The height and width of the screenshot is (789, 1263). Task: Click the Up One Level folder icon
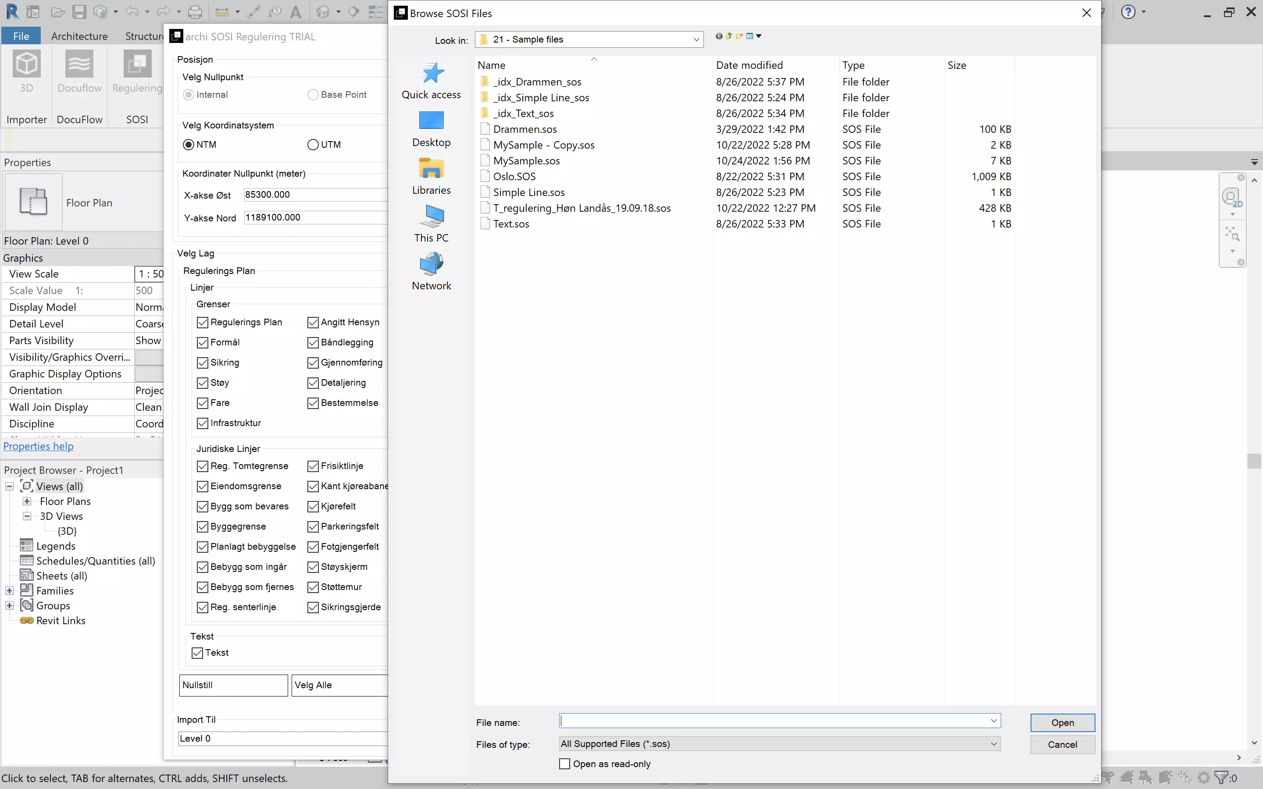tap(729, 36)
